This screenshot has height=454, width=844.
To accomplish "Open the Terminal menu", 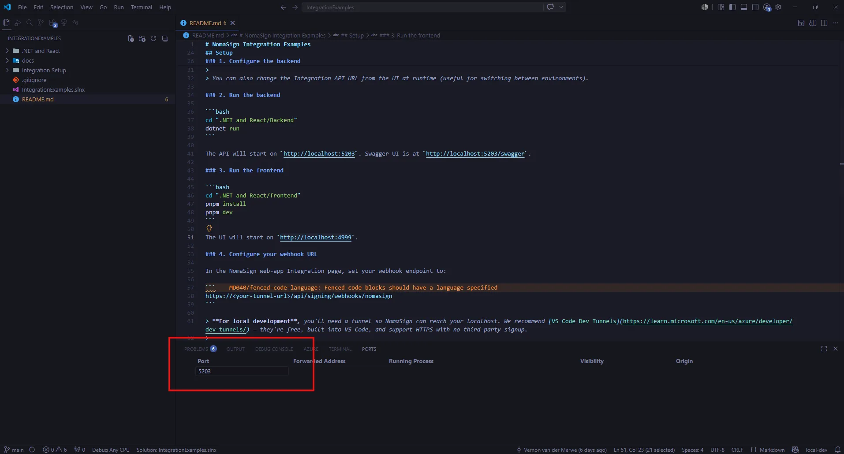I will pyautogui.click(x=141, y=7).
